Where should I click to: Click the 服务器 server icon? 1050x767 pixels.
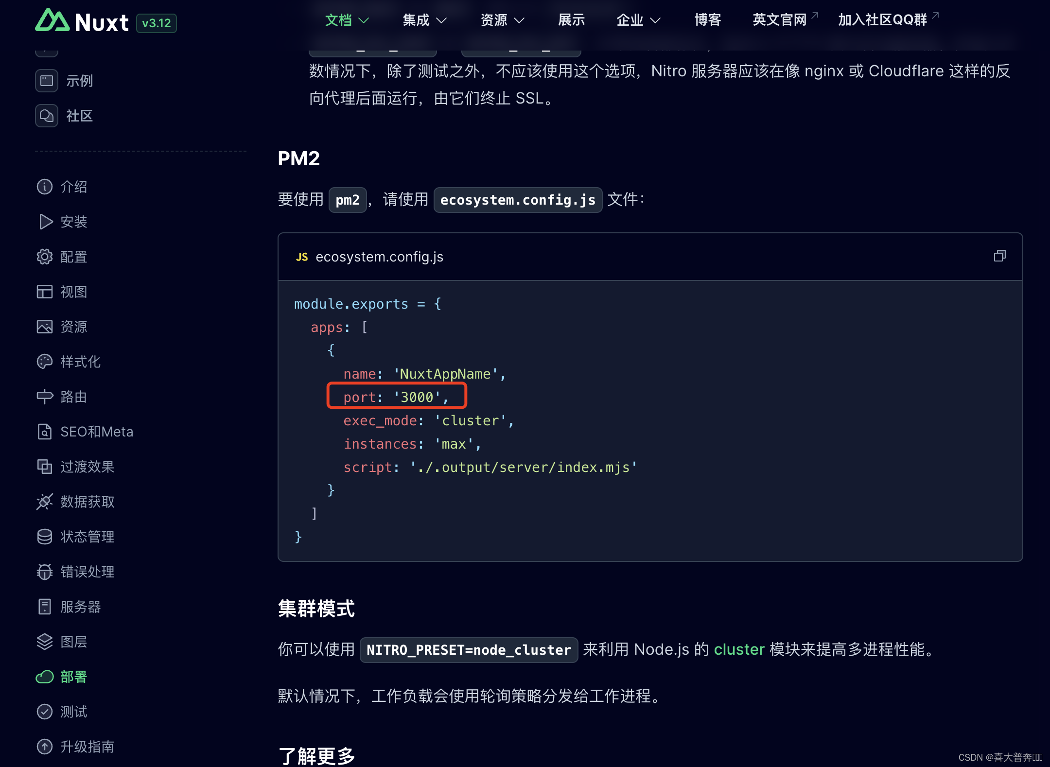point(45,607)
